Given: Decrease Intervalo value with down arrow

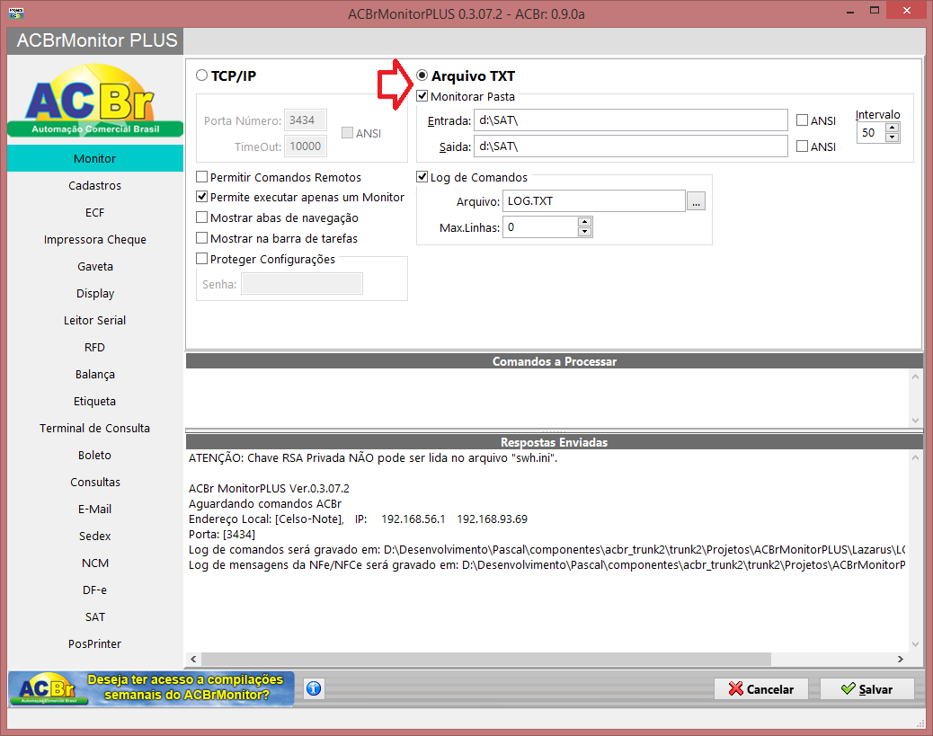Looking at the screenshot, I should (892, 137).
